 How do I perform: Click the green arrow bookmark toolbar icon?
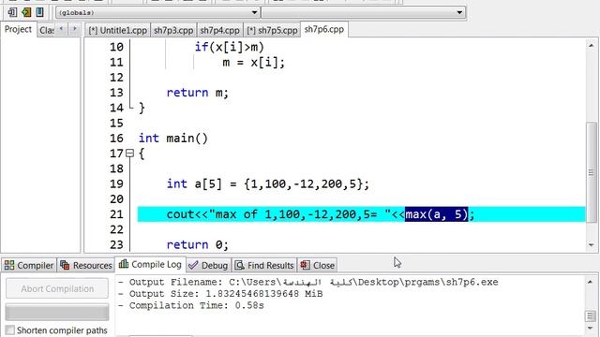pos(26,12)
